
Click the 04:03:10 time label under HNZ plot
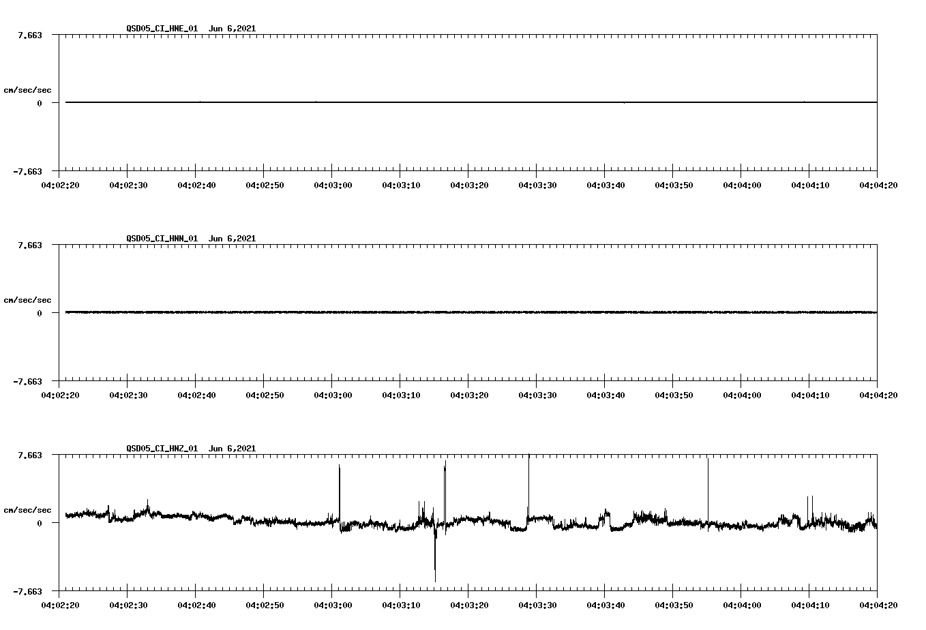(401, 605)
